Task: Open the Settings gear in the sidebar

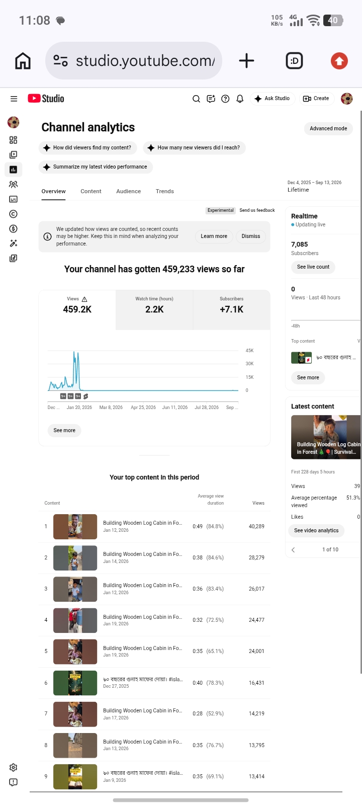Action: (x=14, y=767)
